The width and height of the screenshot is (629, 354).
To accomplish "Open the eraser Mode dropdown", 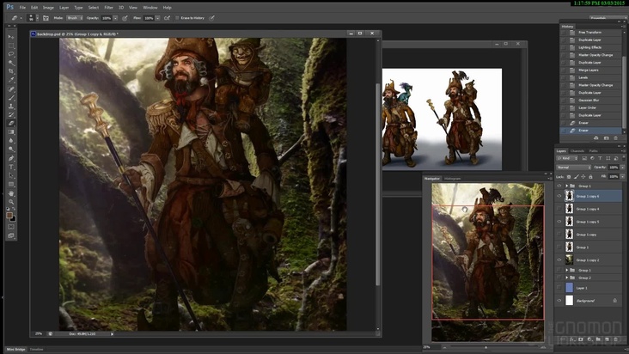I will pyautogui.click(x=76, y=17).
